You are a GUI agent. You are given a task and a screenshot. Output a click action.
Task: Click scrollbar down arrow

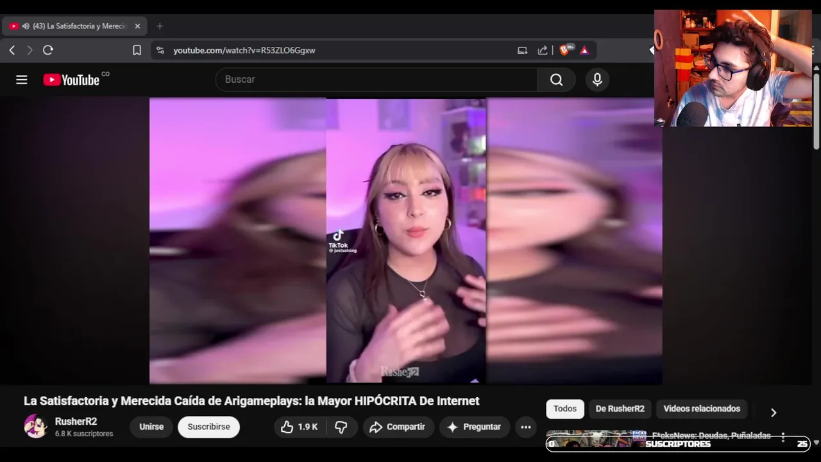click(x=816, y=443)
